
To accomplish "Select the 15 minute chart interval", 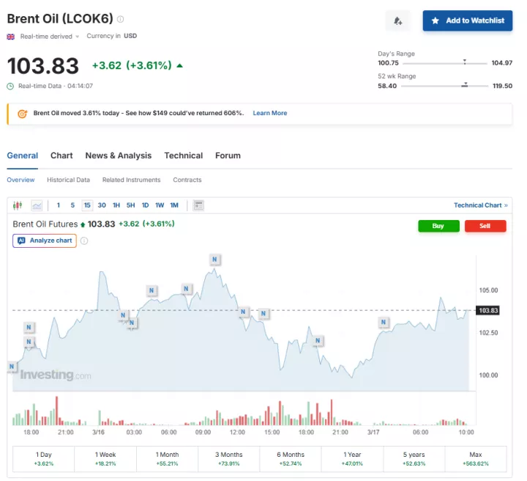I will (x=87, y=205).
